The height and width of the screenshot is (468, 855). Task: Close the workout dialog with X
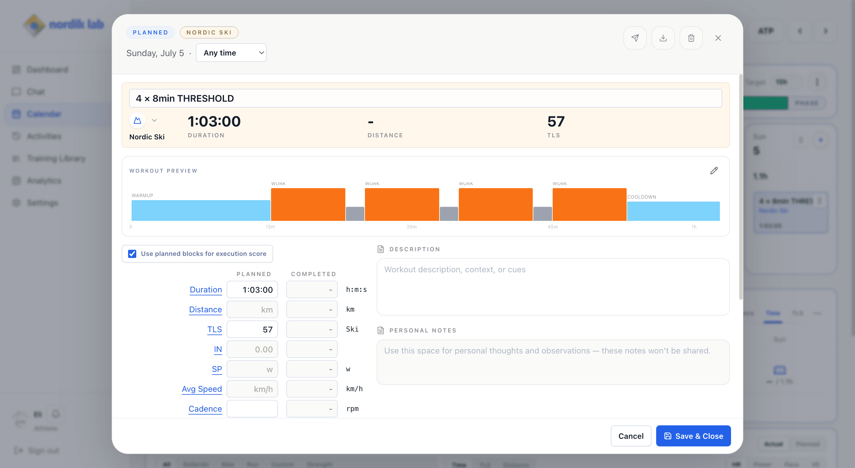tap(718, 38)
